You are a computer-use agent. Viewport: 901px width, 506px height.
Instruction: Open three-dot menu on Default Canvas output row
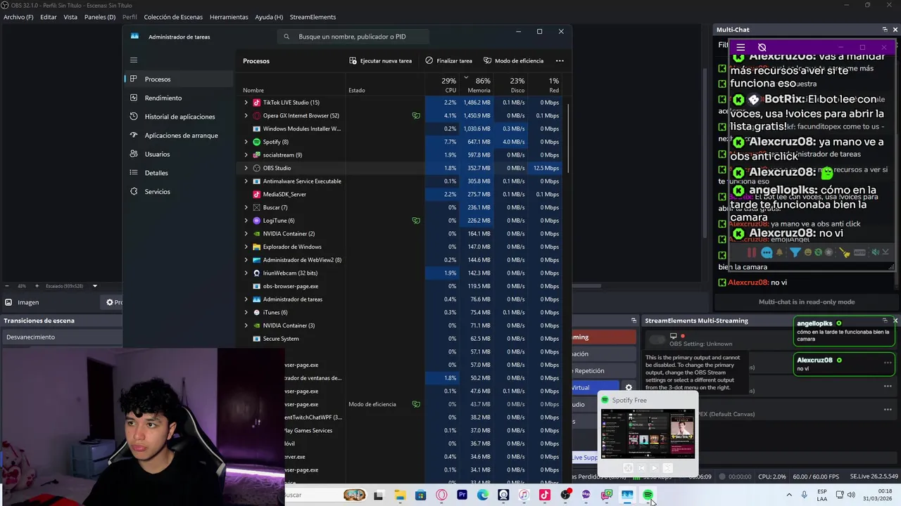pos(888,409)
